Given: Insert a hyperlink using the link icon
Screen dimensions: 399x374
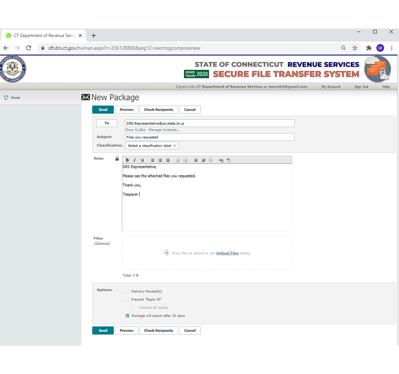Looking at the screenshot, I should click(x=221, y=160).
